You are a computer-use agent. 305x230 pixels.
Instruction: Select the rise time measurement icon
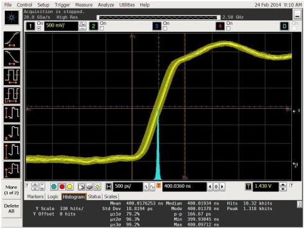pos(12,40)
